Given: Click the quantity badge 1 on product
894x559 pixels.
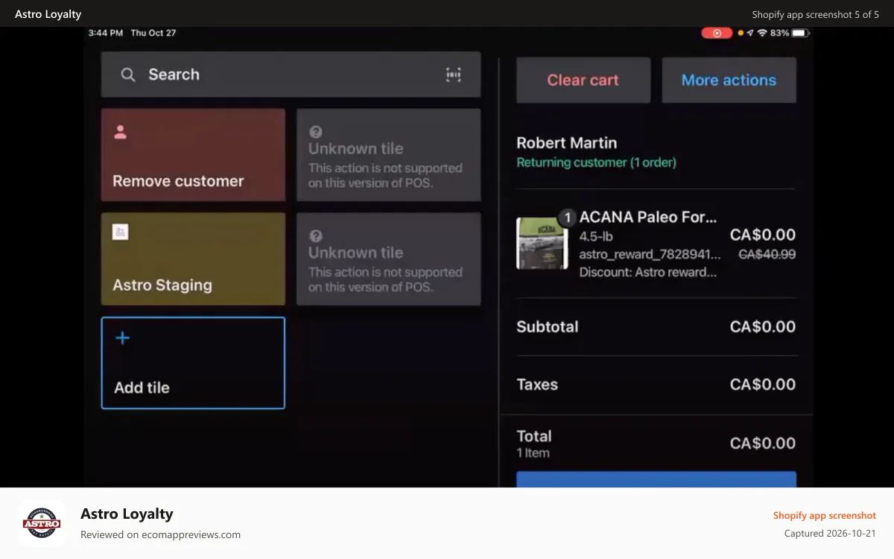Looking at the screenshot, I should tap(567, 218).
